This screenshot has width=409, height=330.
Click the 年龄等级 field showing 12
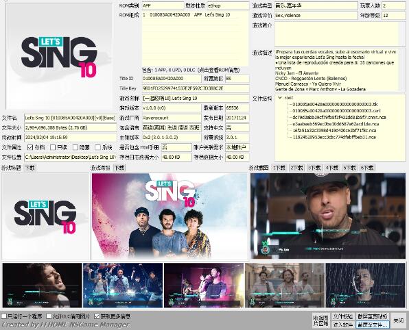click(394, 15)
